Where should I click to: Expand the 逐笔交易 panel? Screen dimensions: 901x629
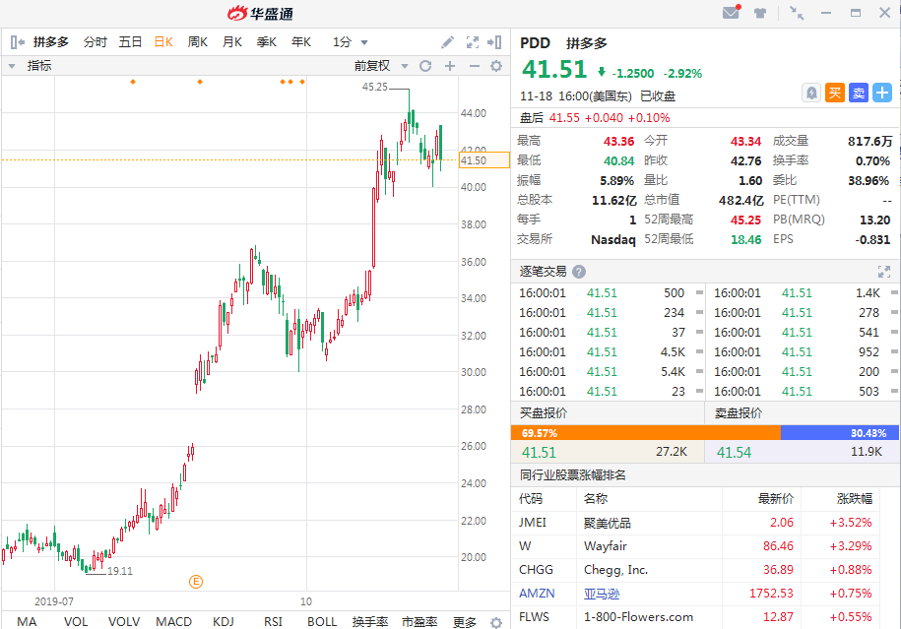click(883, 272)
